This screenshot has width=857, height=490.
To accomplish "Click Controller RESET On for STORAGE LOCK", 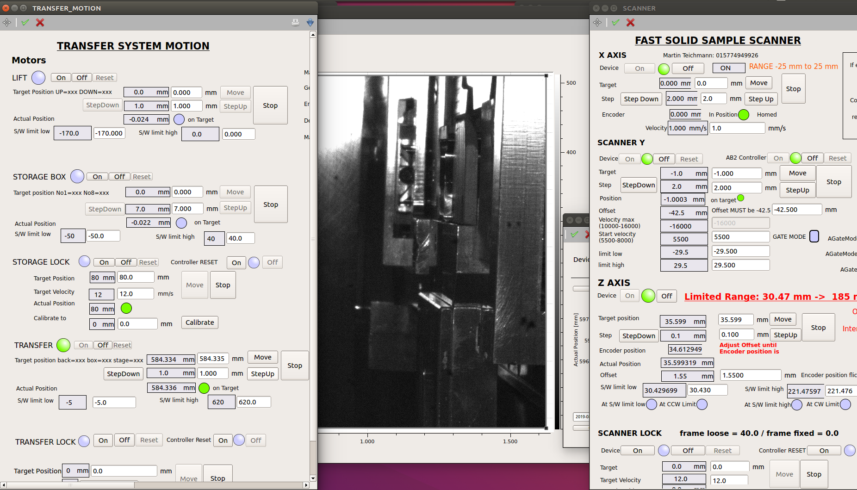I will click(x=236, y=263).
